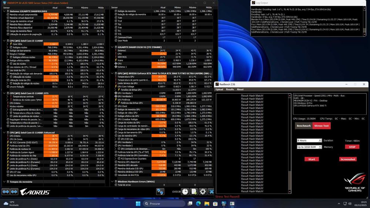Select Memória virtual comprometida row
The height and width of the screenshot is (208, 370).
coord(53,14)
